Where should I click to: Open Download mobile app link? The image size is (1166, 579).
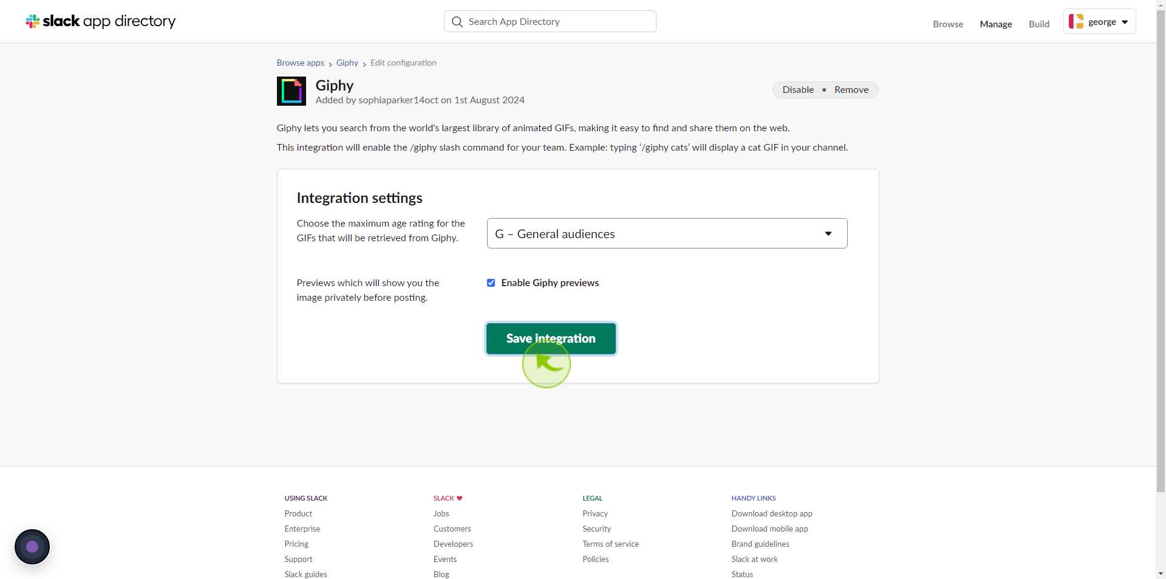[x=769, y=529]
